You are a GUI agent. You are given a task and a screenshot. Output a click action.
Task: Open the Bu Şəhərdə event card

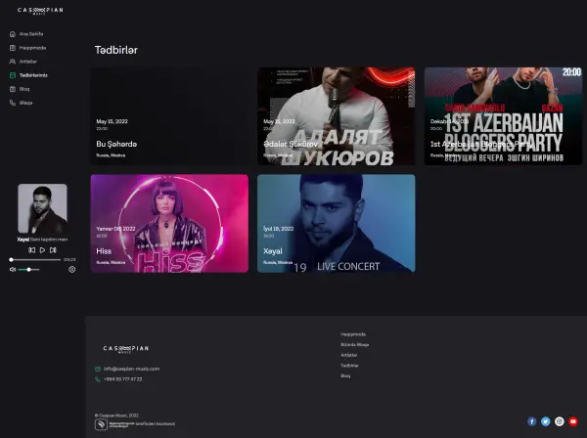(169, 116)
